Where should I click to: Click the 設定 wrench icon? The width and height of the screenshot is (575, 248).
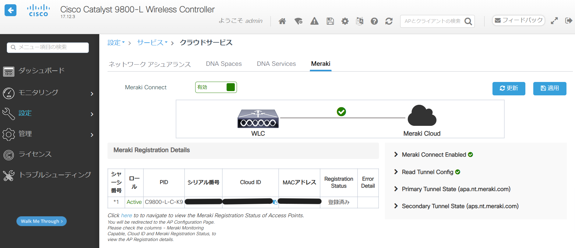click(x=9, y=114)
